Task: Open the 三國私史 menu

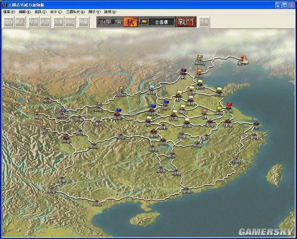Action: click(x=75, y=12)
